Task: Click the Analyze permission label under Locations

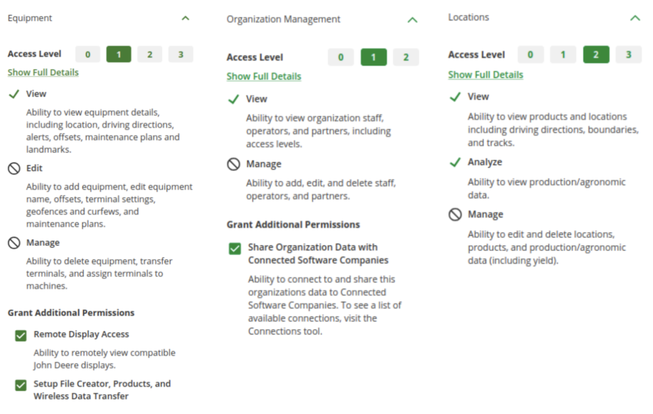Action: (485, 163)
